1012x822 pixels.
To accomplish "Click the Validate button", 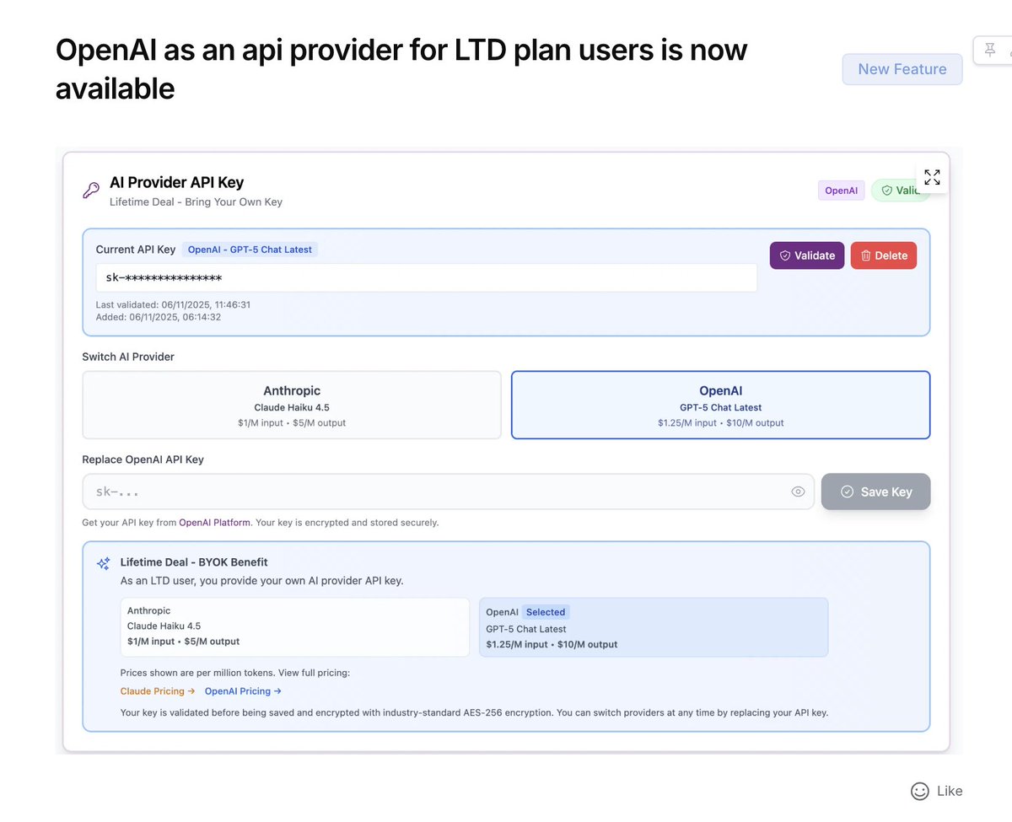I will 806,255.
